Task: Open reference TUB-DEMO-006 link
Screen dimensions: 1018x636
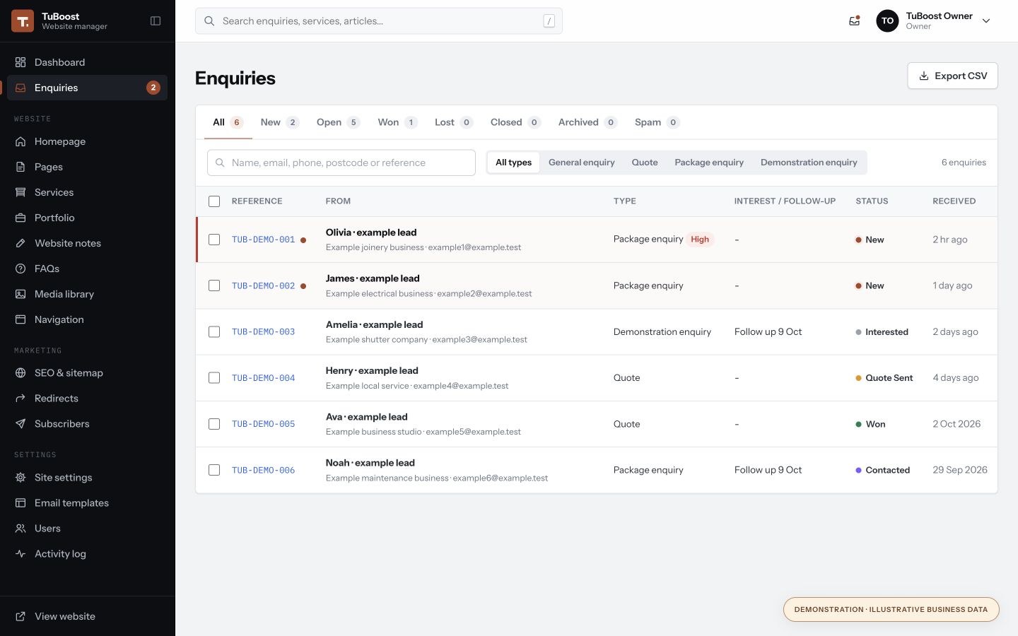Action: click(x=263, y=470)
